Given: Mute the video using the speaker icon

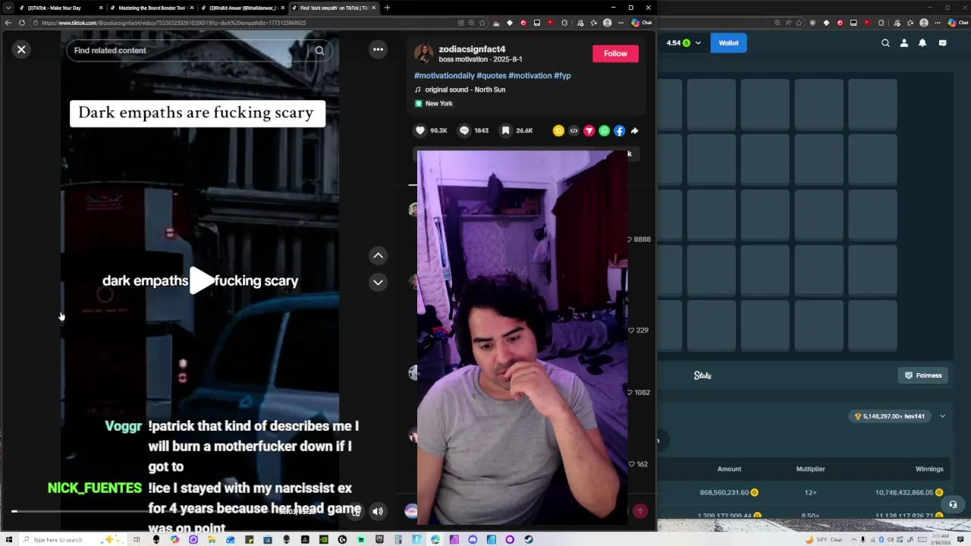Looking at the screenshot, I should (x=378, y=511).
